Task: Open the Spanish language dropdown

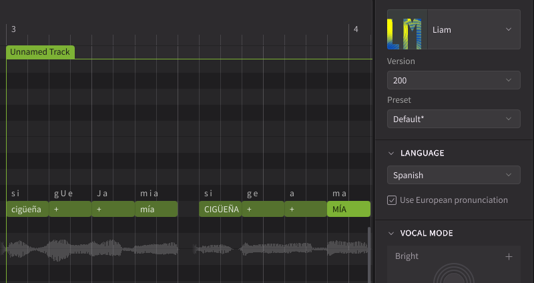Action: point(454,175)
